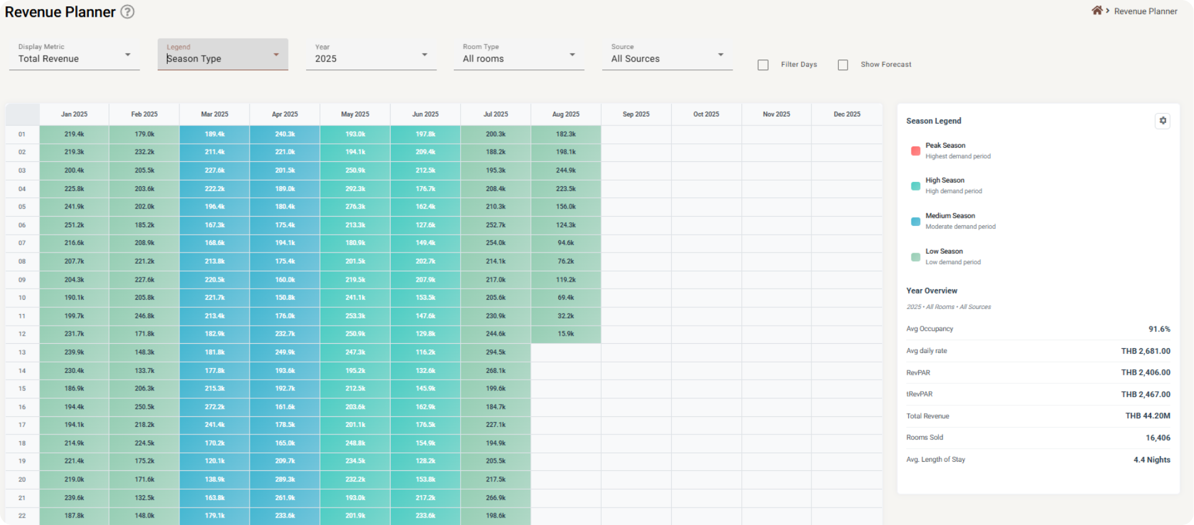Click the help question mark icon
1194x525 pixels.
coord(127,12)
